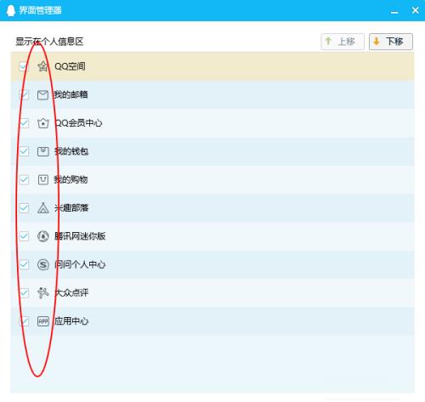Screen dimensions: 425x402
Task: Select the QQ会员中心 row label
Action: click(78, 123)
